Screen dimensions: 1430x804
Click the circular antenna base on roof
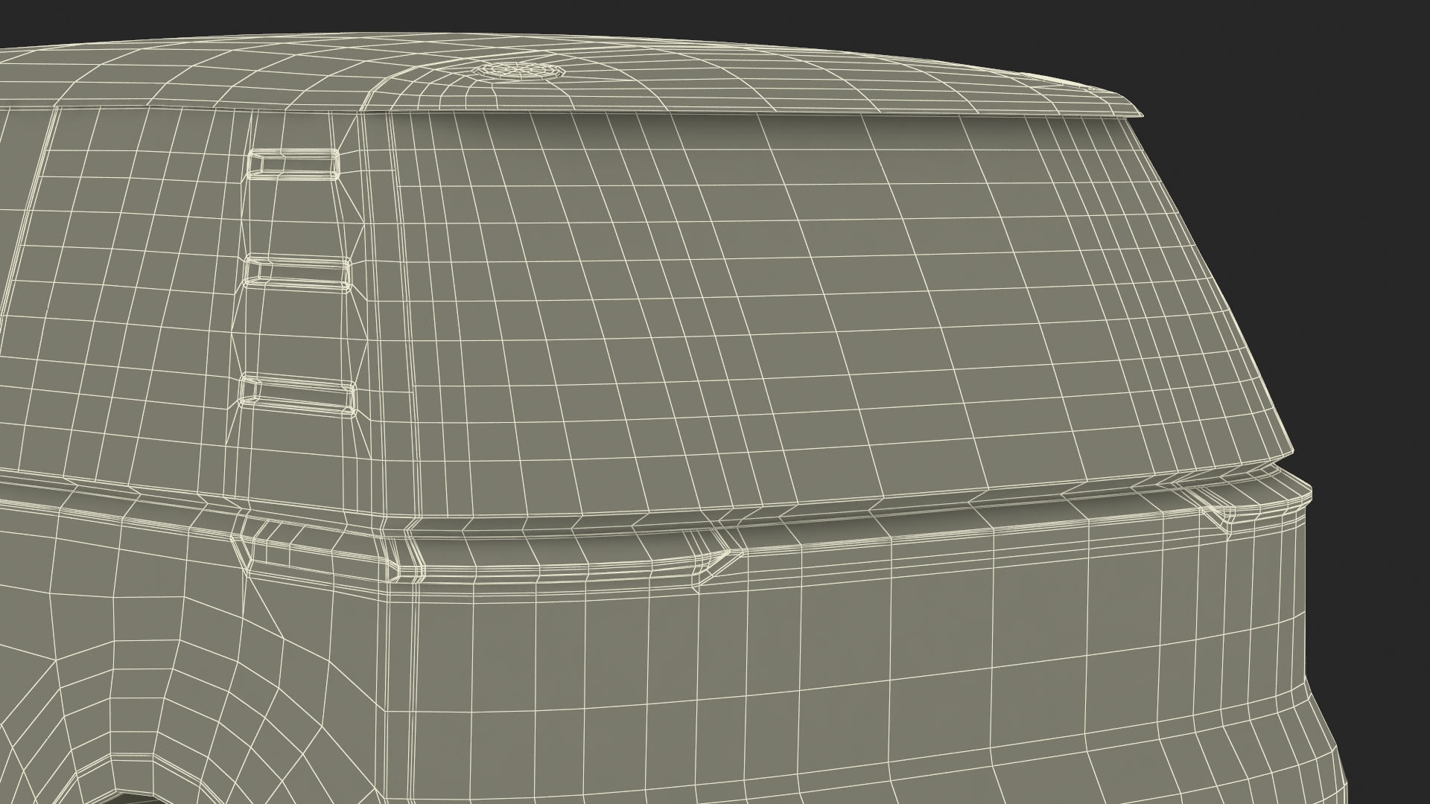tap(519, 71)
